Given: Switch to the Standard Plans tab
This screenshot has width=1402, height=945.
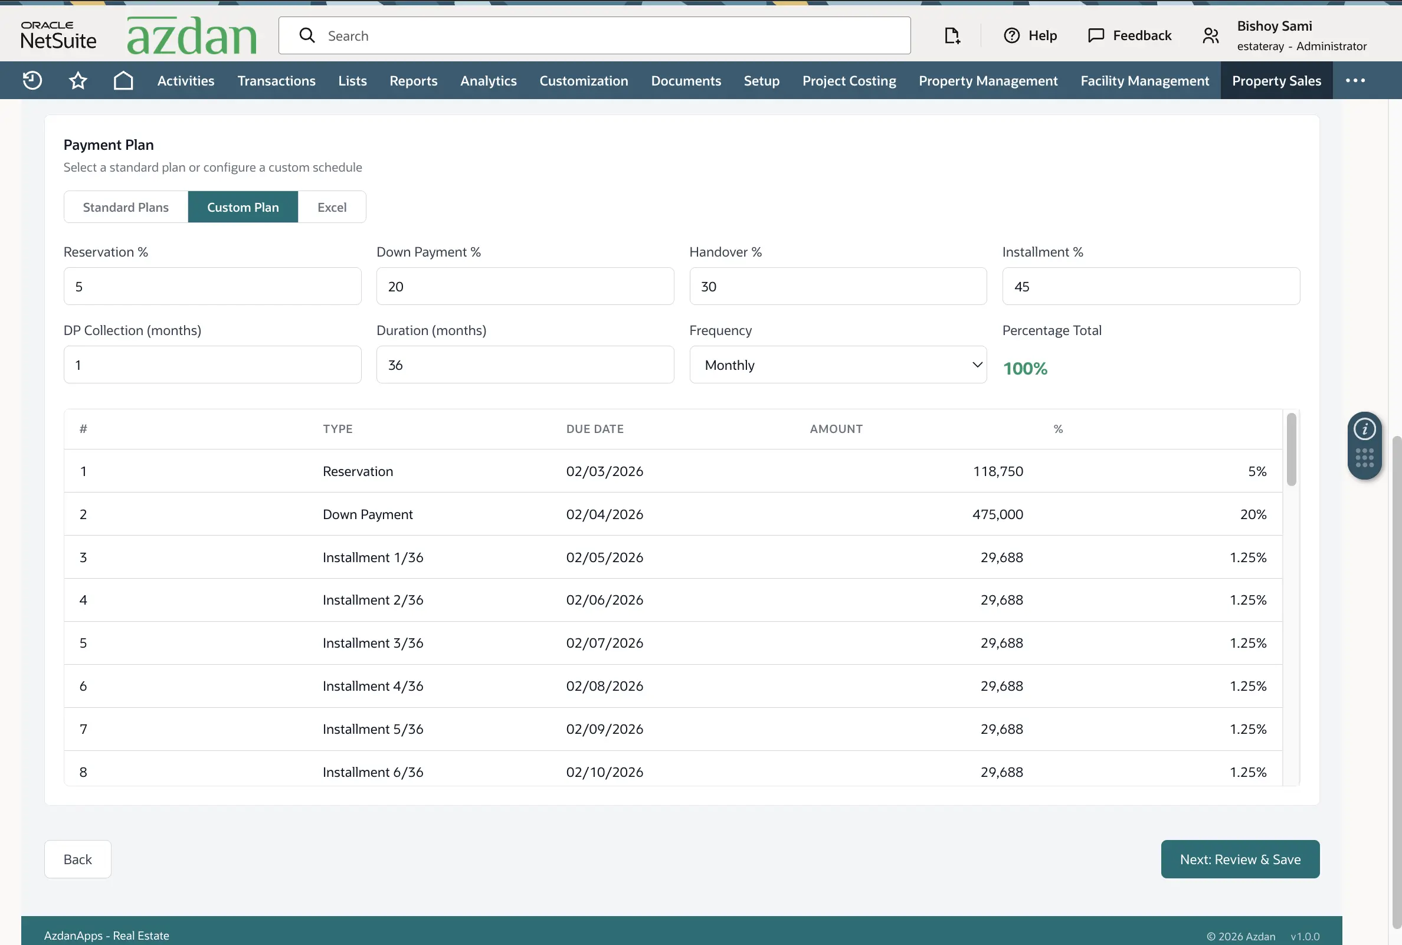Looking at the screenshot, I should tap(126, 206).
